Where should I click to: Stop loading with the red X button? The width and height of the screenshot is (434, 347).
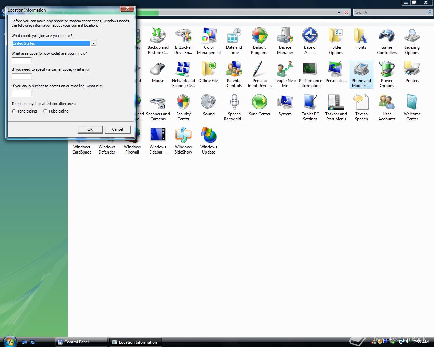[x=346, y=13]
